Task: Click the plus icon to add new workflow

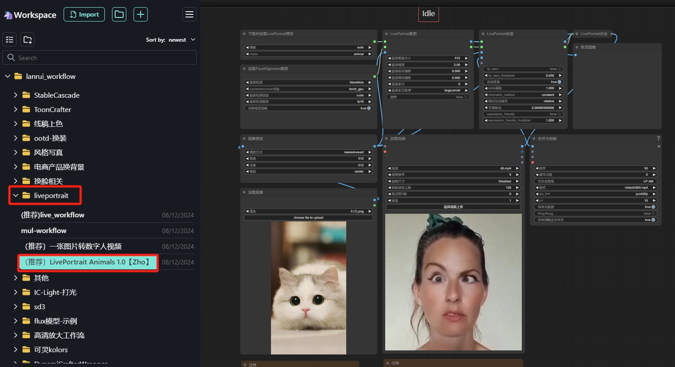Action: click(x=141, y=14)
